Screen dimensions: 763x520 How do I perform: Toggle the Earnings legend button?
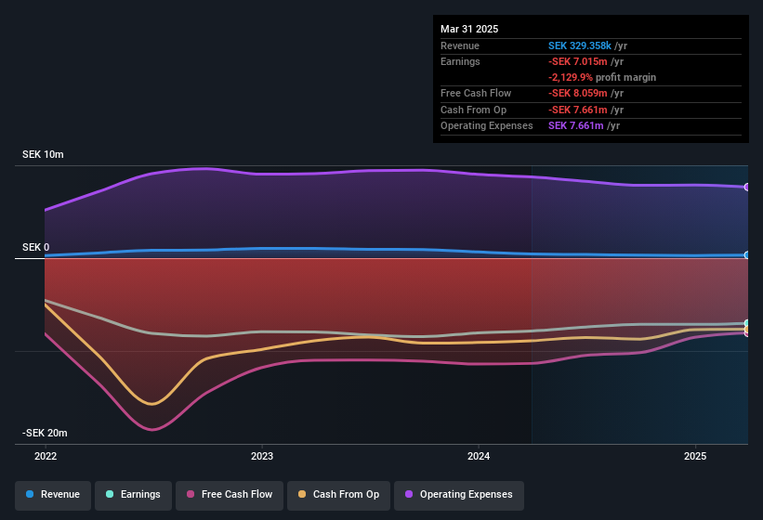pos(133,495)
